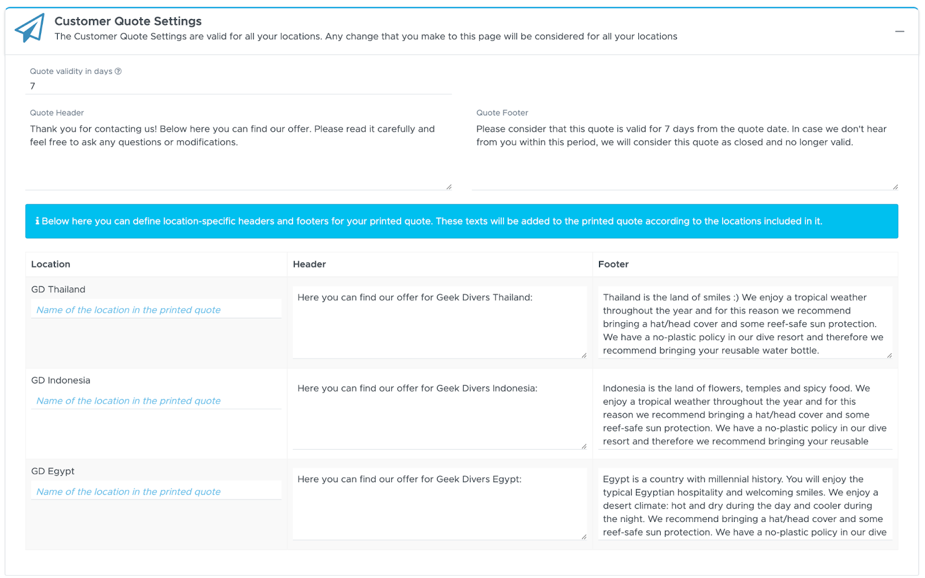Click the GD Egypt header text area
The image size is (925, 578).
tap(439, 504)
